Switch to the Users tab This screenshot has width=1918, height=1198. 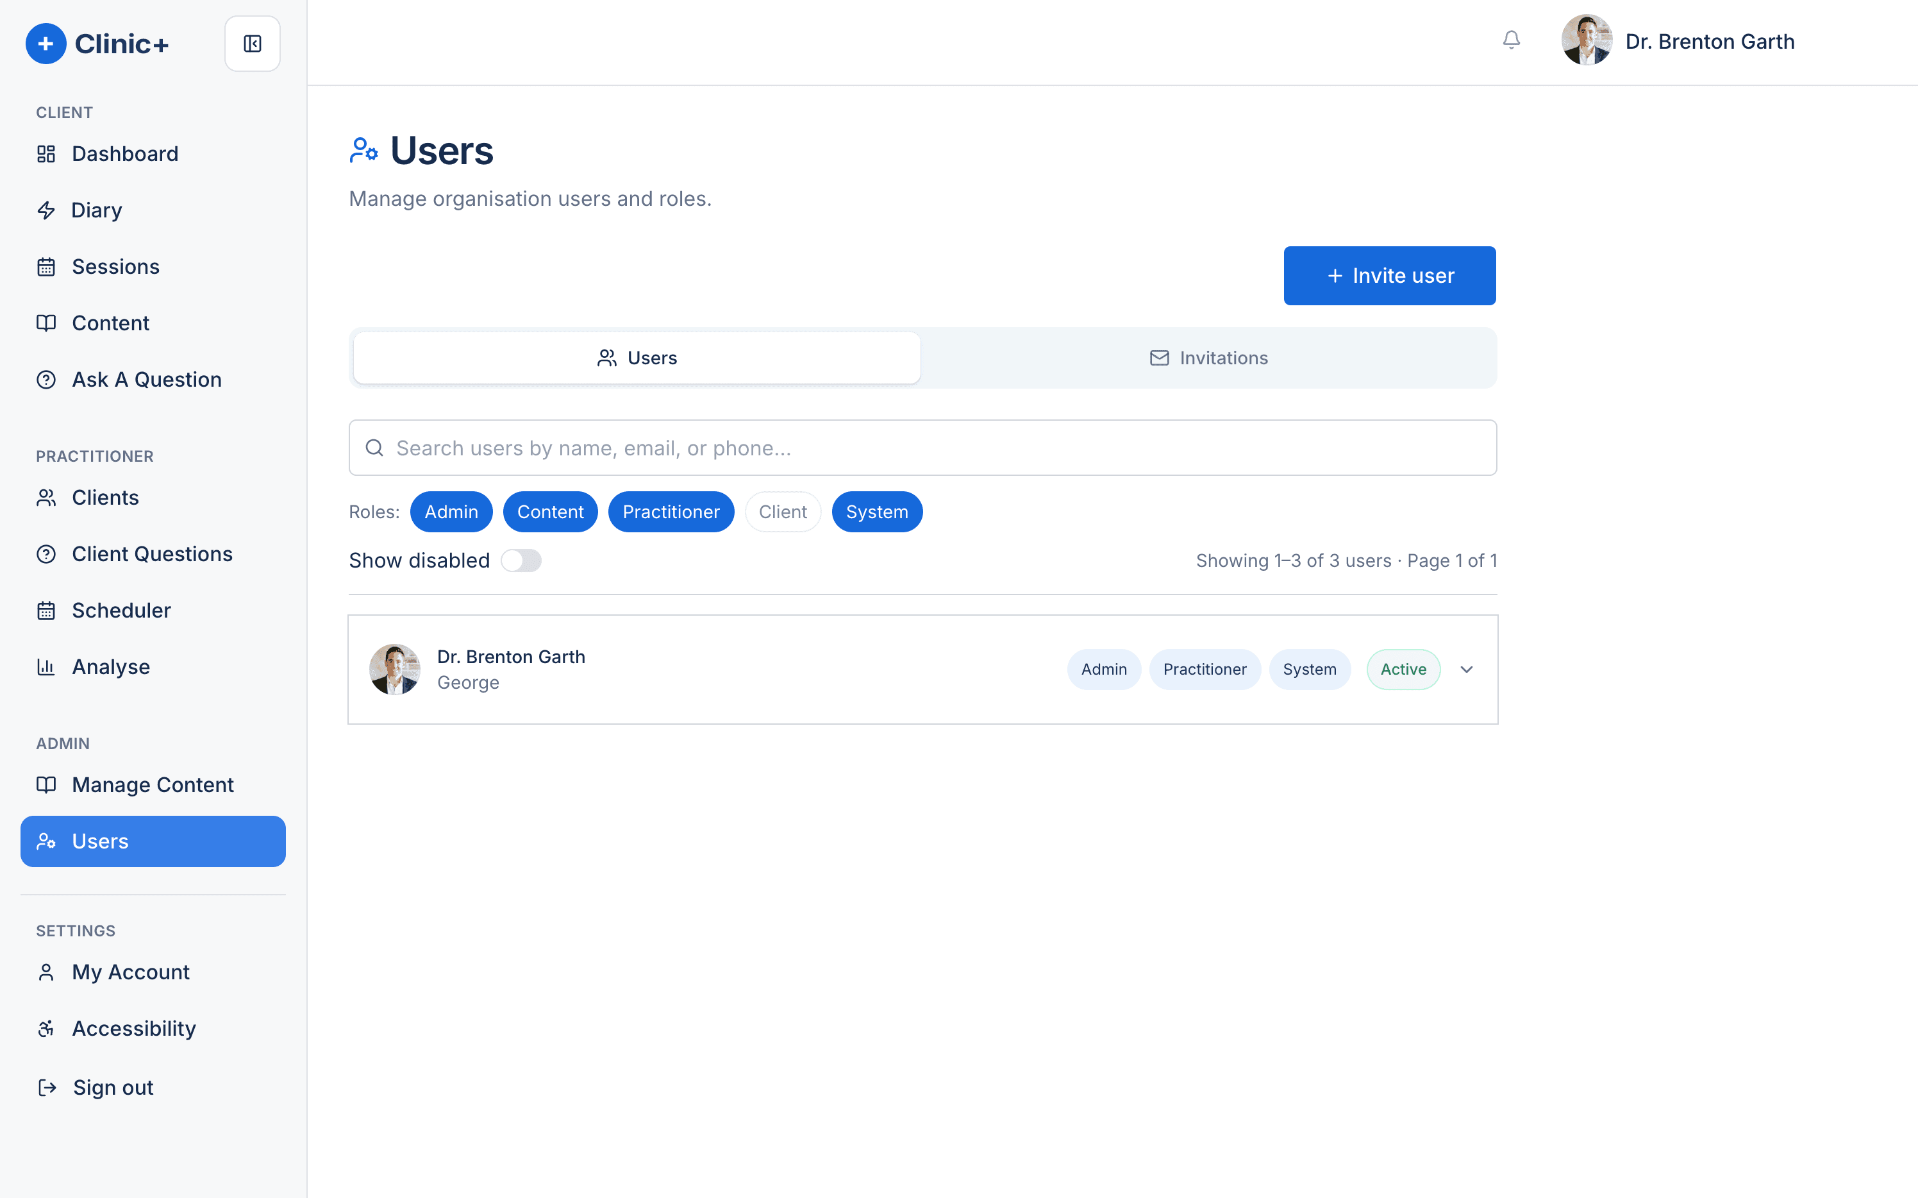tap(637, 358)
